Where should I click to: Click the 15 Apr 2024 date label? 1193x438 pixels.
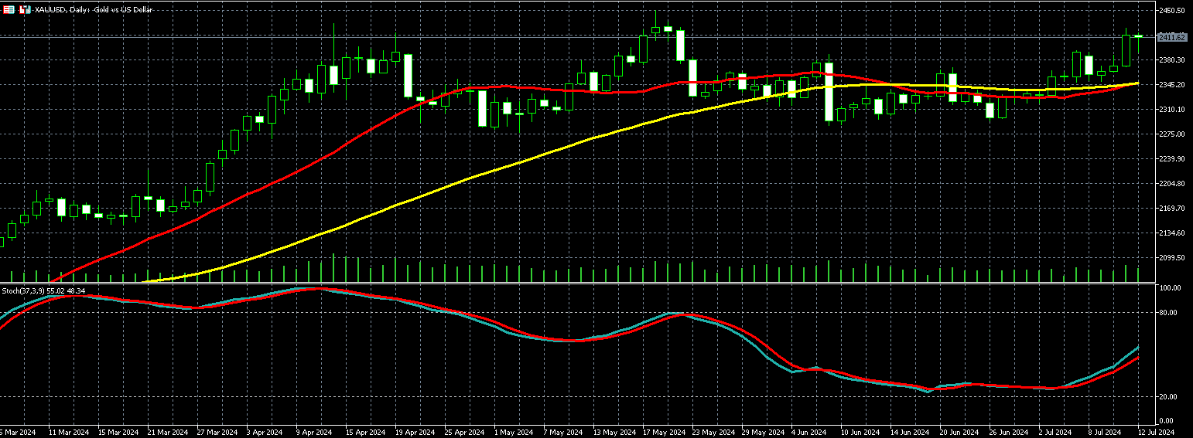[366, 432]
